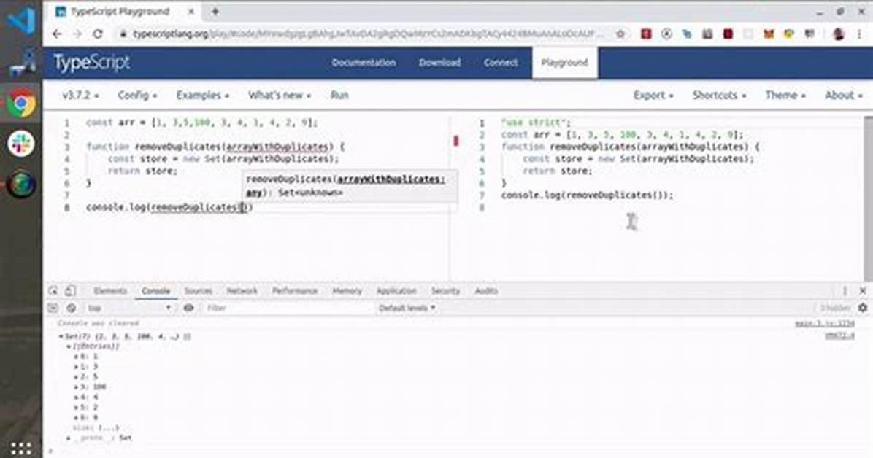Bookmark this page with the star icon
Image resolution: width=873 pixels, height=458 pixels.
click(x=620, y=34)
